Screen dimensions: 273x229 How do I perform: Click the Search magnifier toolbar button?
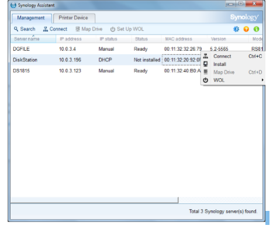pos(25,29)
